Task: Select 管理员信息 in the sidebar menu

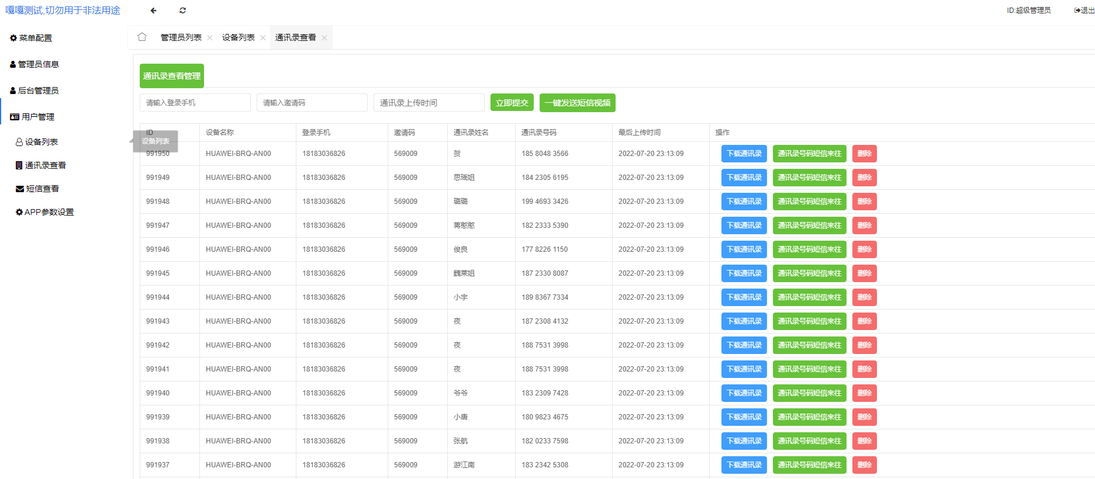Action: pos(34,64)
